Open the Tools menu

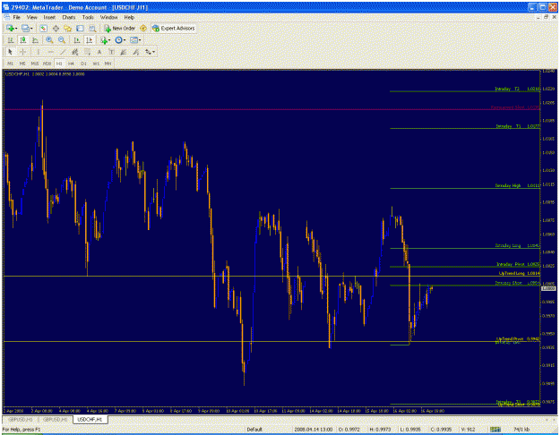click(x=88, y=17)
